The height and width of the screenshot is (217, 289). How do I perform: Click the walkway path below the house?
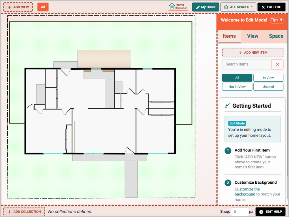[x=131, y=179]
